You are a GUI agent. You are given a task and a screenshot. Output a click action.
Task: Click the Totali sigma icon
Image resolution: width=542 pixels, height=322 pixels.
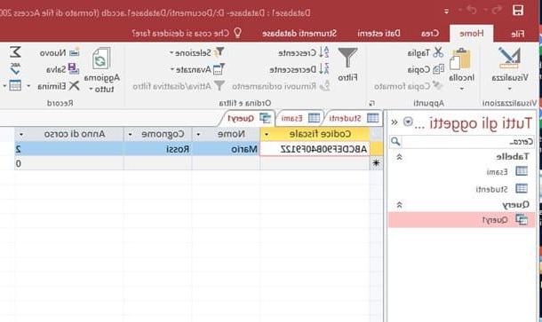[14, 52]
